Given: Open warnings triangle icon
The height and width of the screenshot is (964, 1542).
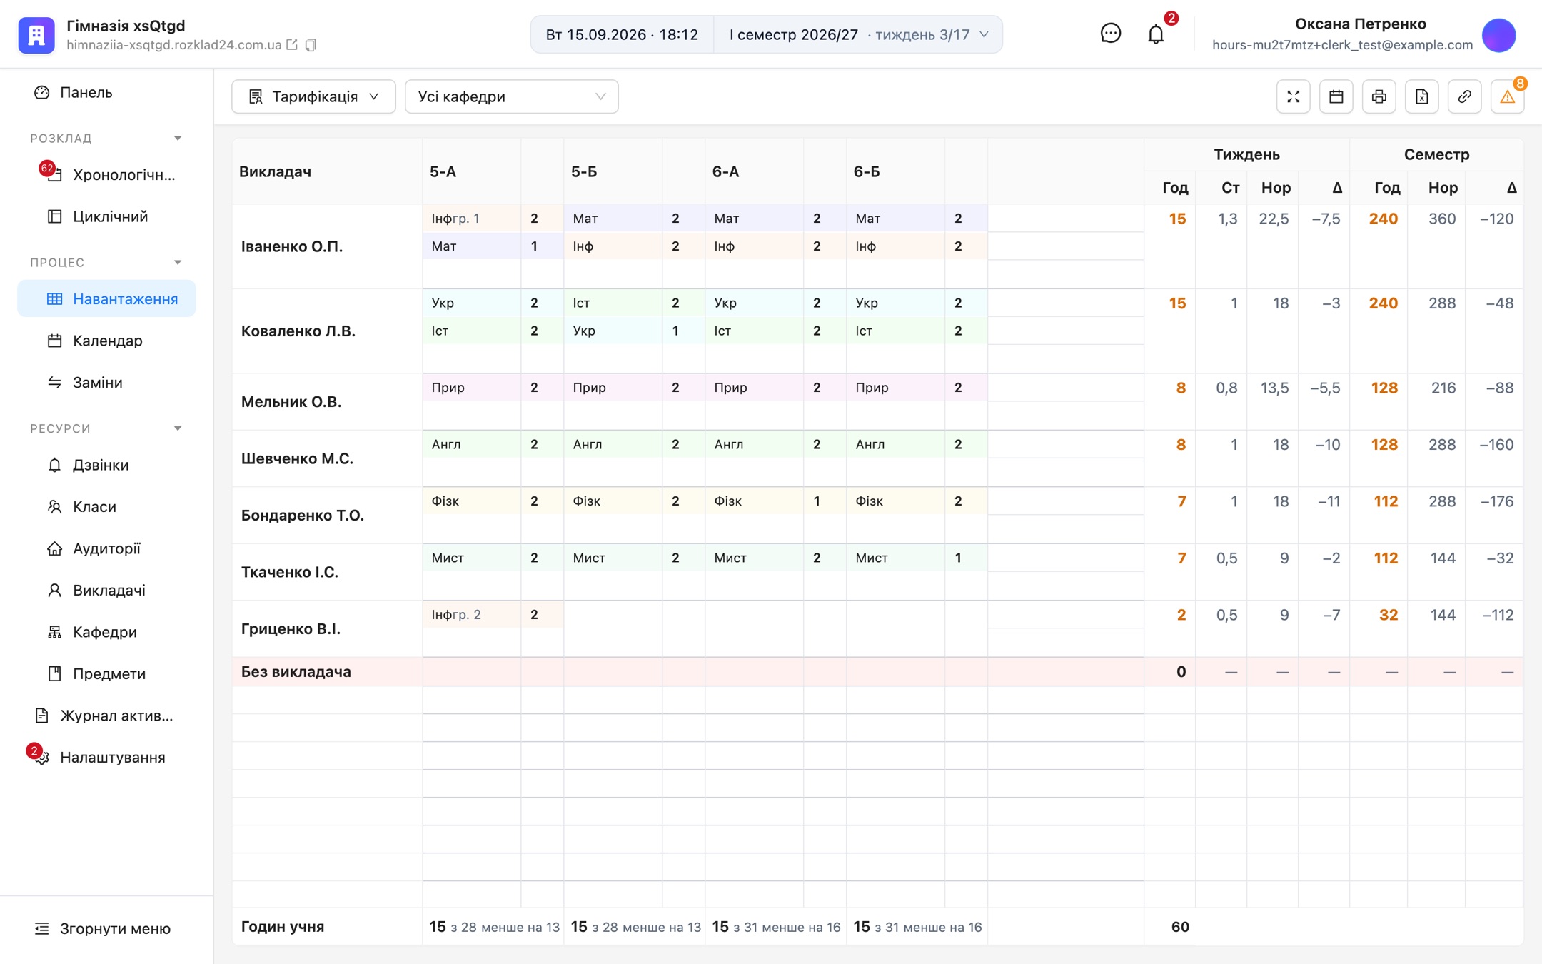Looking at the screenshot, I should [1507, 96].
